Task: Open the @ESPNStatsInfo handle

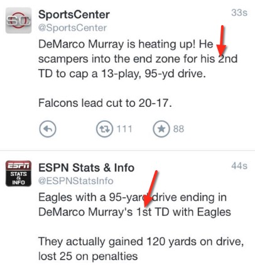Action: coord(76,181)
